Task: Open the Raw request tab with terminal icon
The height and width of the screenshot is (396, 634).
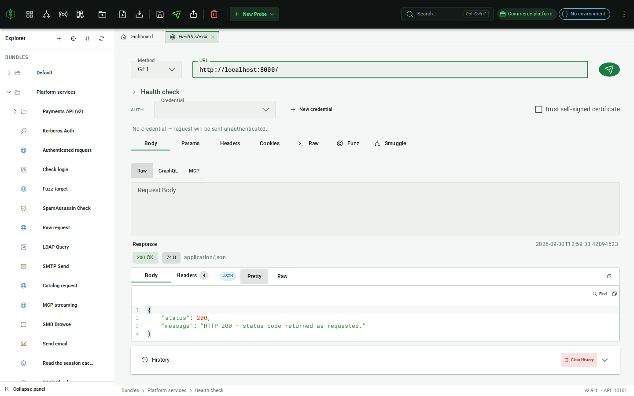Action: pos(308,143)
